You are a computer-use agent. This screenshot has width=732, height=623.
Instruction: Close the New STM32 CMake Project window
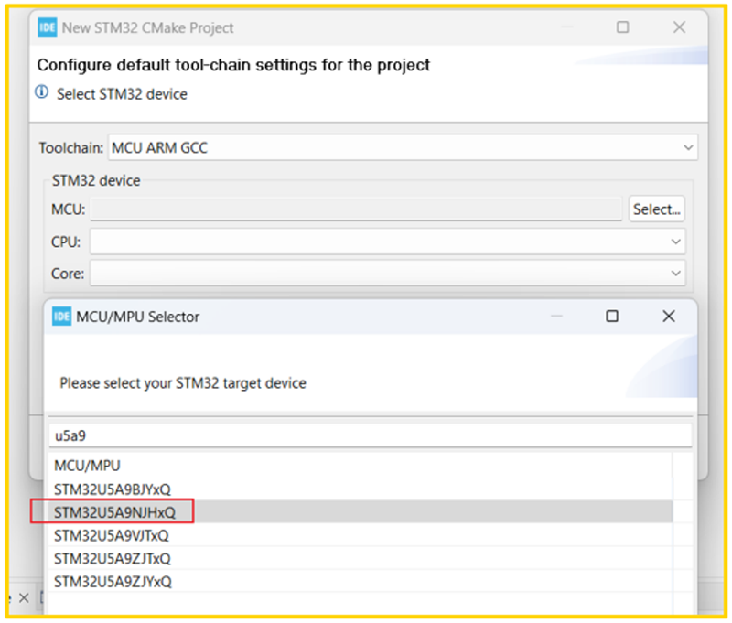pos(679,27)
